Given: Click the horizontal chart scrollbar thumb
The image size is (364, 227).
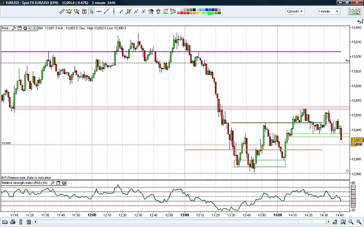Looking at the screenshot, I should pyautogui.click(x=312, y=222).
